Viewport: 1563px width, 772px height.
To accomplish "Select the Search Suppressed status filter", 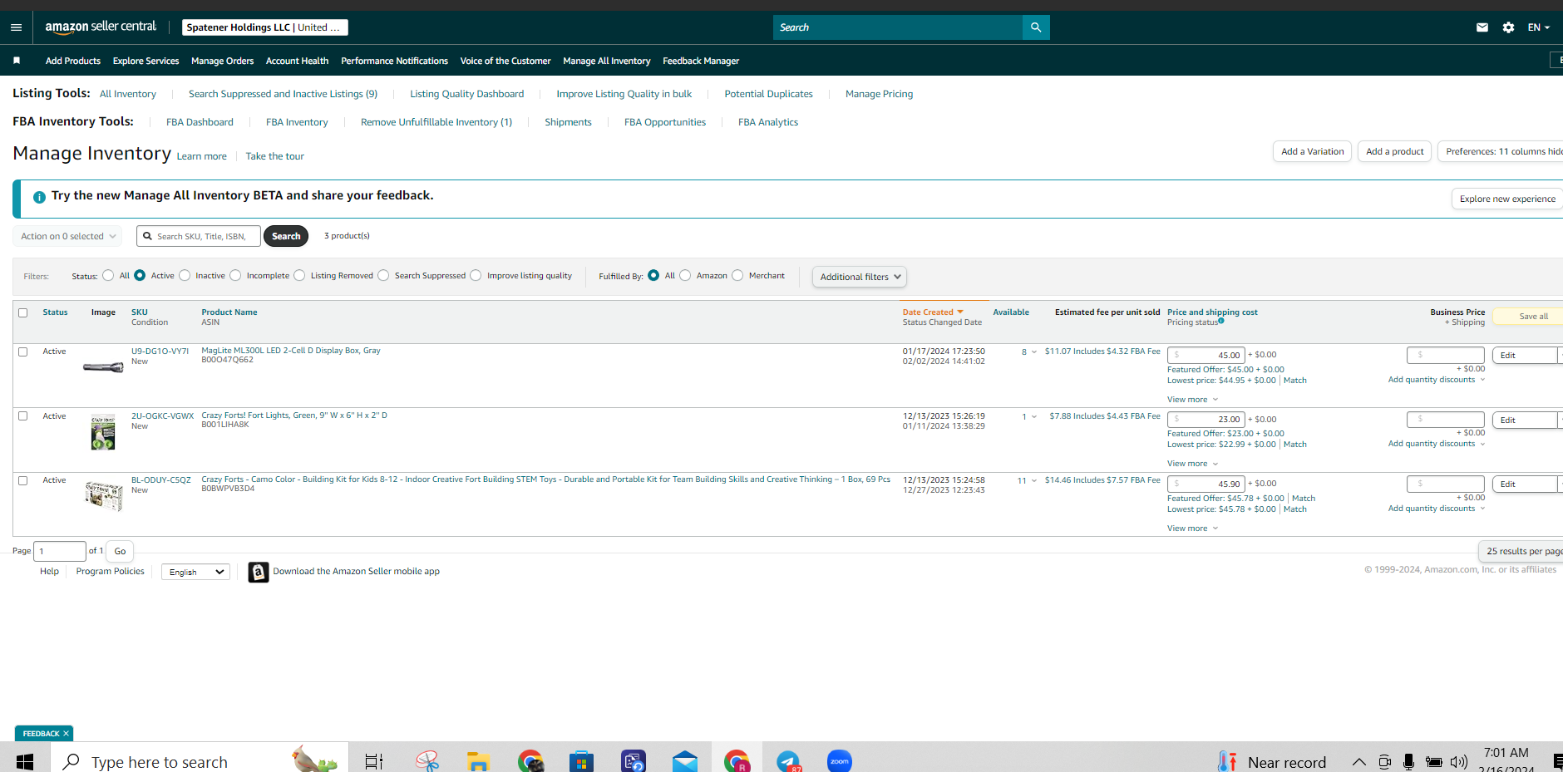I will [383, 276].
